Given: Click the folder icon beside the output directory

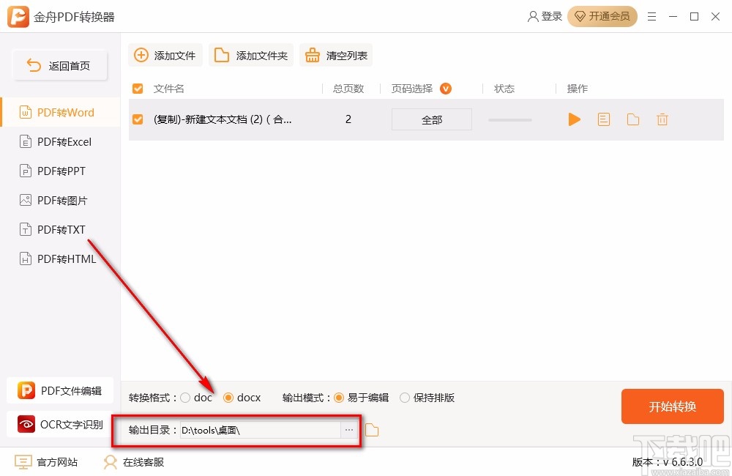Looking at the screenshot, I should coord(371,430).
